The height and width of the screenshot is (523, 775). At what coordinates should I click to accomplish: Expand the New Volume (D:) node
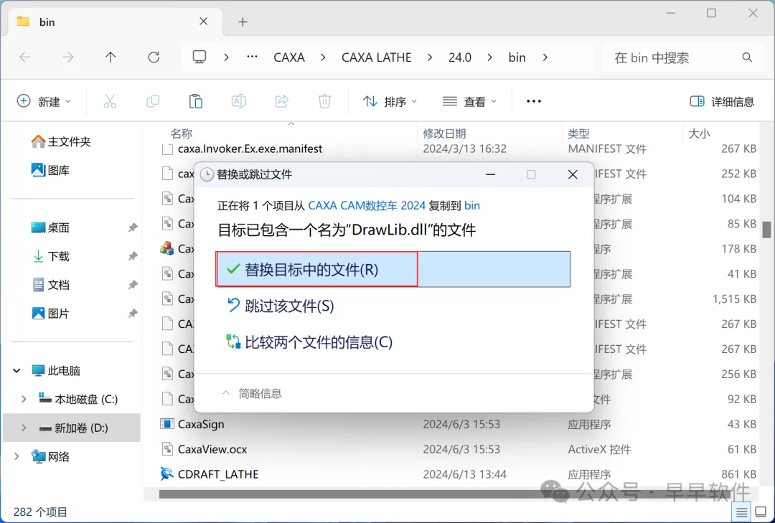click(24, 428)
